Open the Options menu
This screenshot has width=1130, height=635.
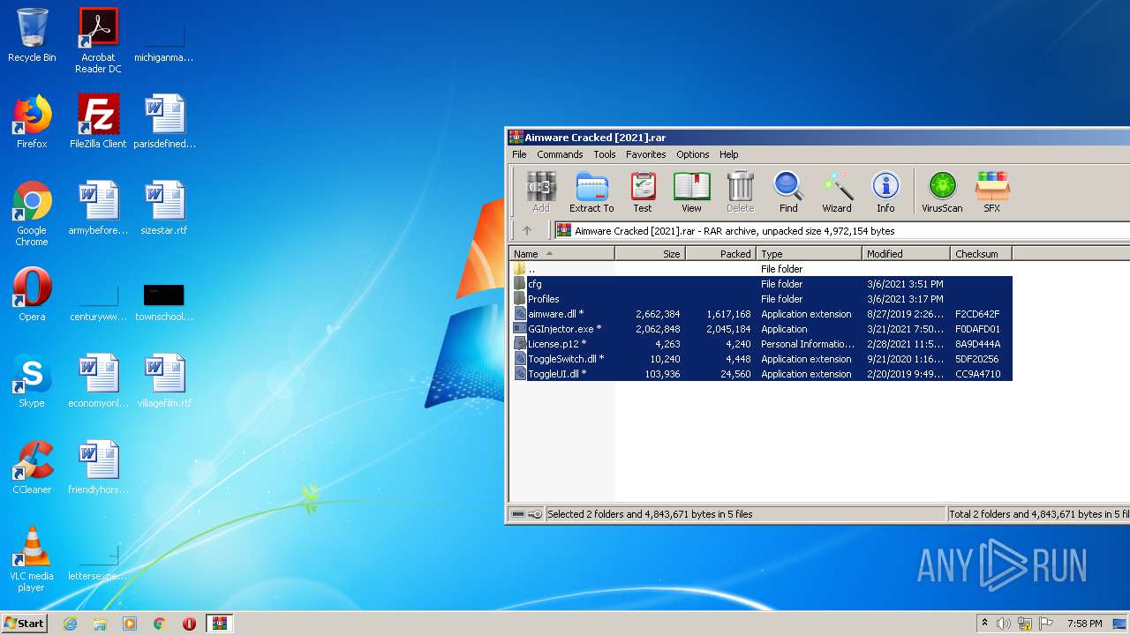tap(693, 154)
